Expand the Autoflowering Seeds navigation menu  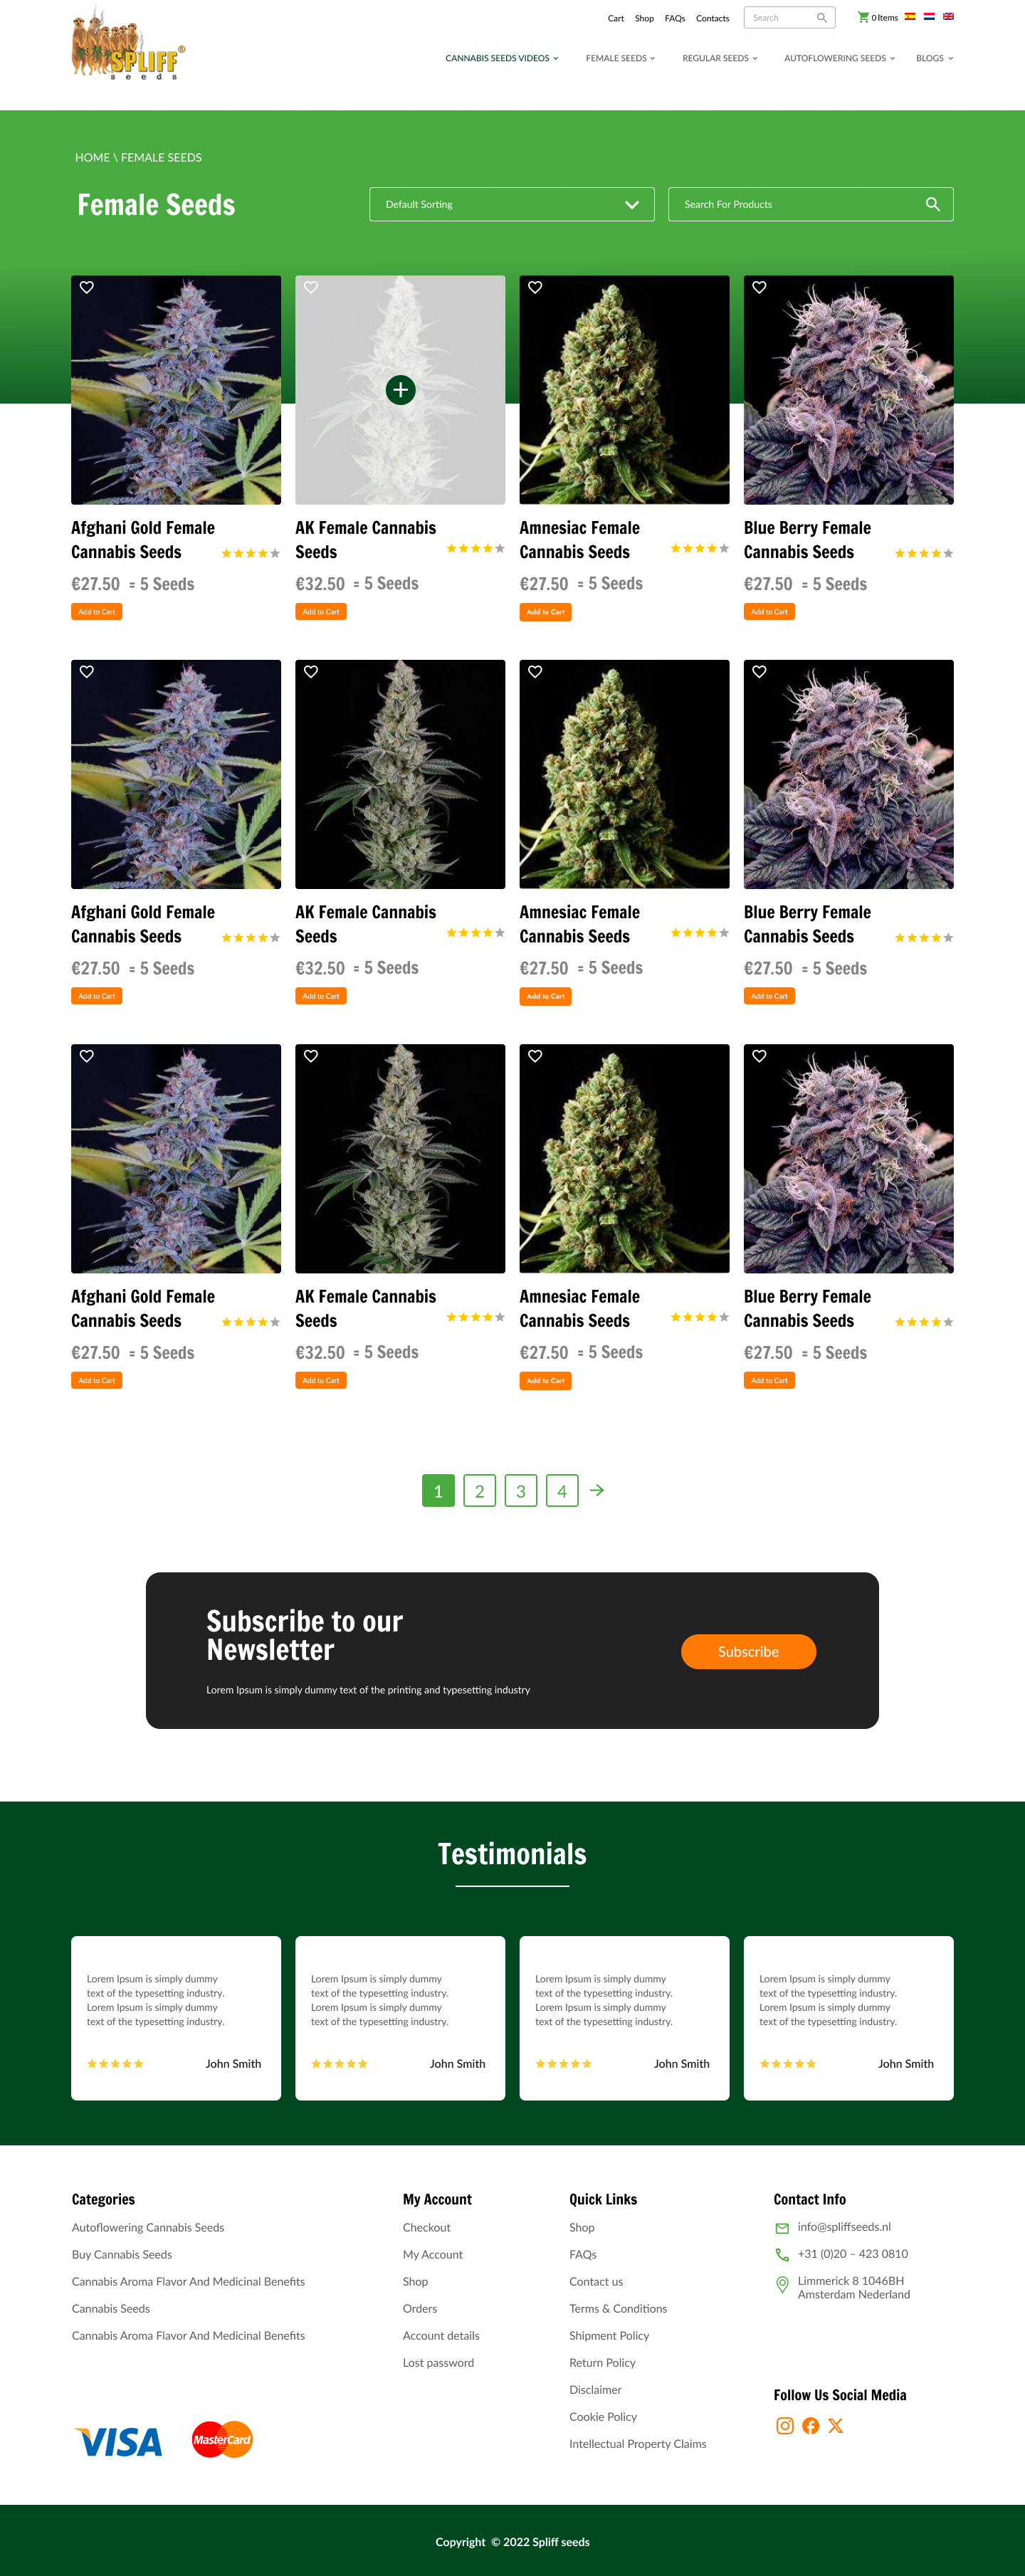tap(839, 58)
